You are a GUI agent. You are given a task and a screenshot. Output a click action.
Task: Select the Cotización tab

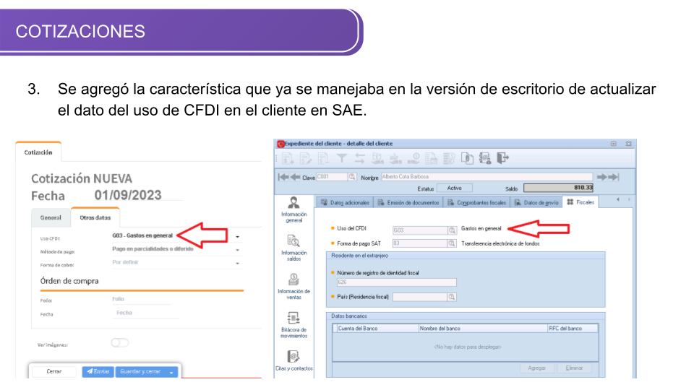coord(38,152)
